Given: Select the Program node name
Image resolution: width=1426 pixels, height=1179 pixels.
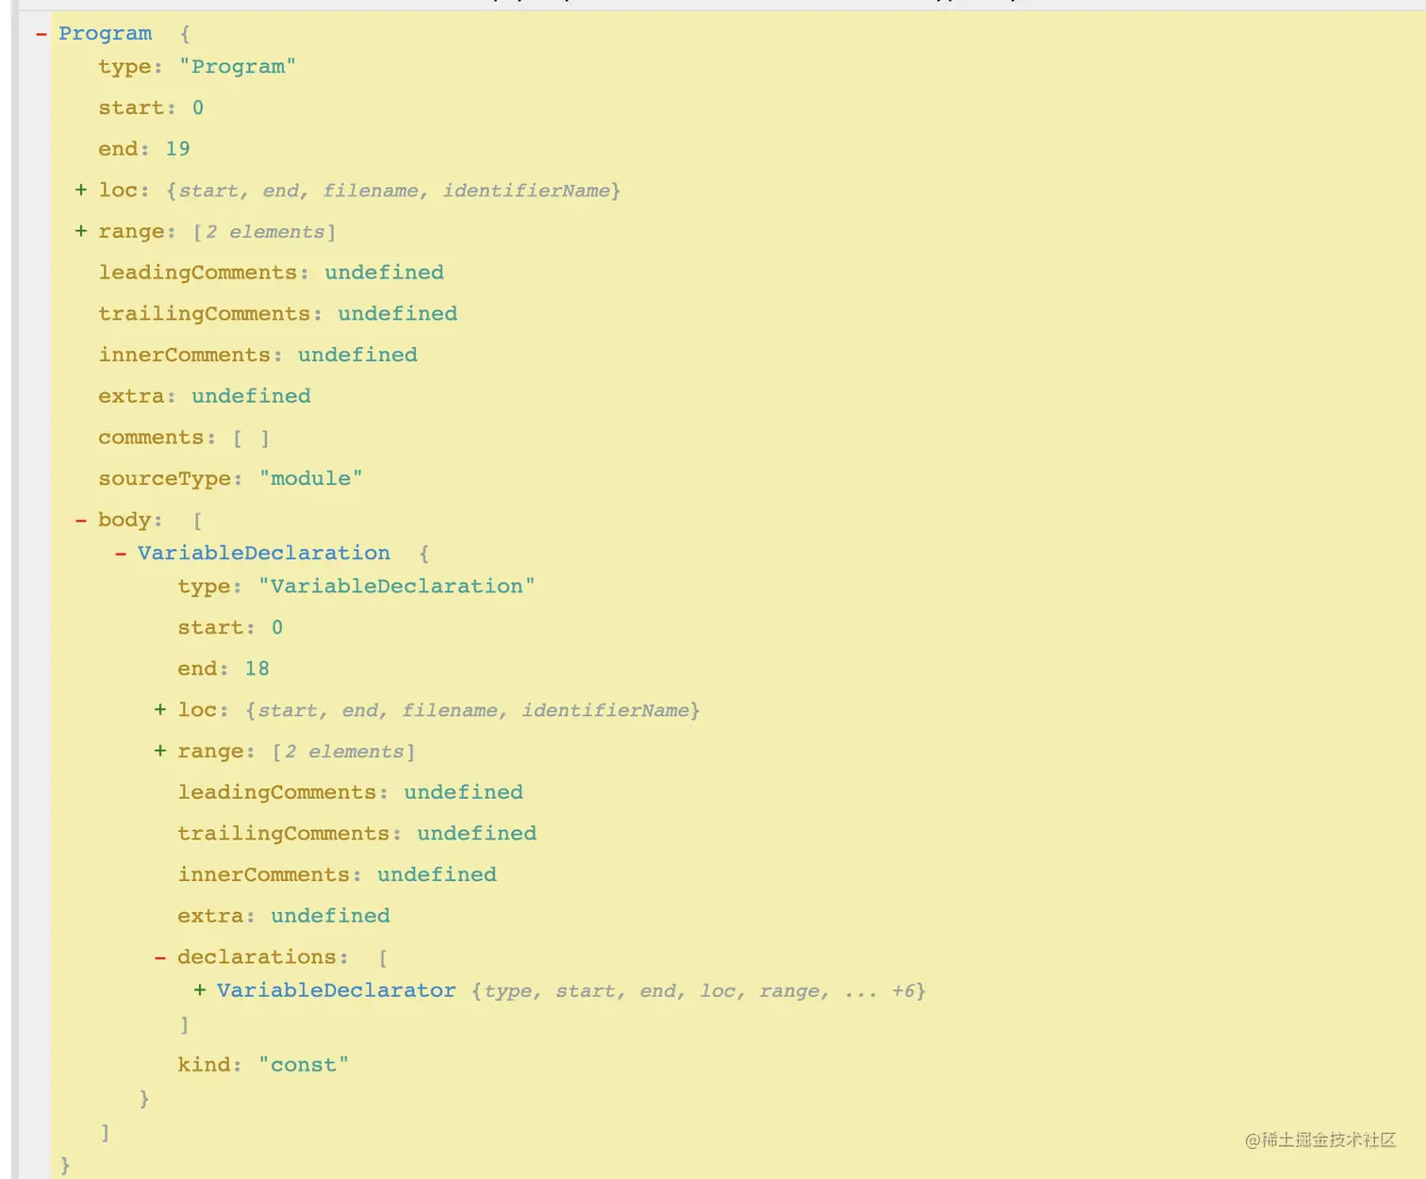Looking at the screenshot, I should 105,34.
